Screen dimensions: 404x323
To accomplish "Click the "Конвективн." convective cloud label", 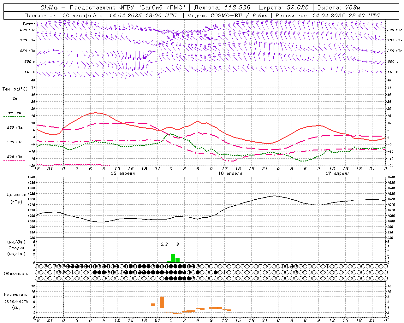I will [x=16, y=295].
